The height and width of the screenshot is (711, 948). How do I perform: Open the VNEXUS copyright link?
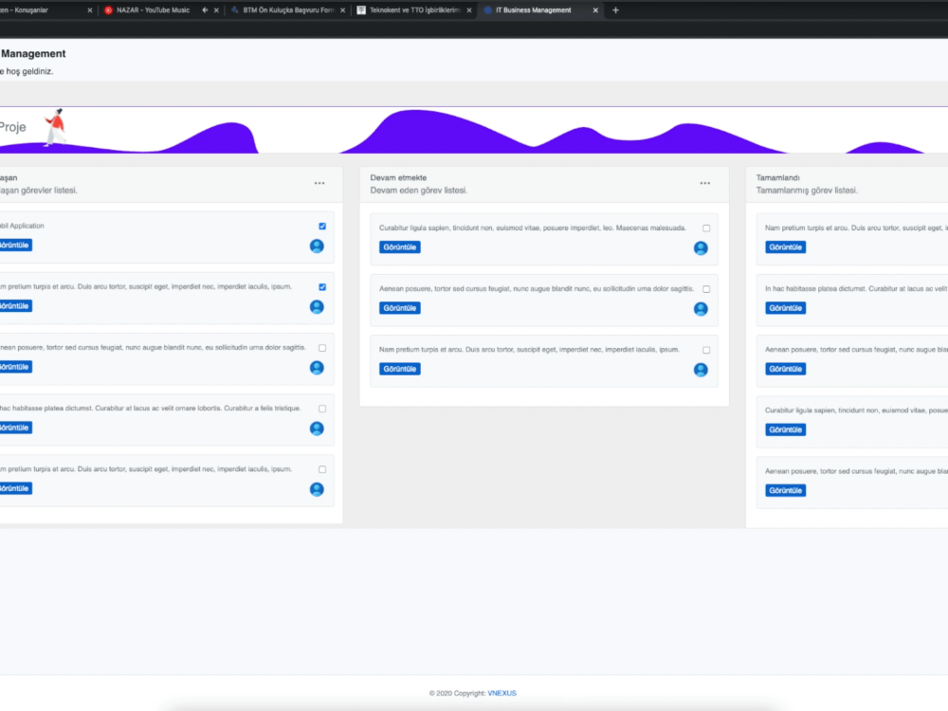tap(501, 694)
